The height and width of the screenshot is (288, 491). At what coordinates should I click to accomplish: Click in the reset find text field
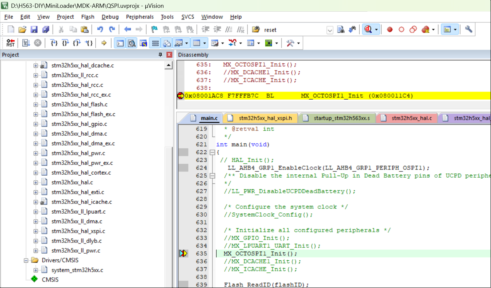tap(294, 30)
